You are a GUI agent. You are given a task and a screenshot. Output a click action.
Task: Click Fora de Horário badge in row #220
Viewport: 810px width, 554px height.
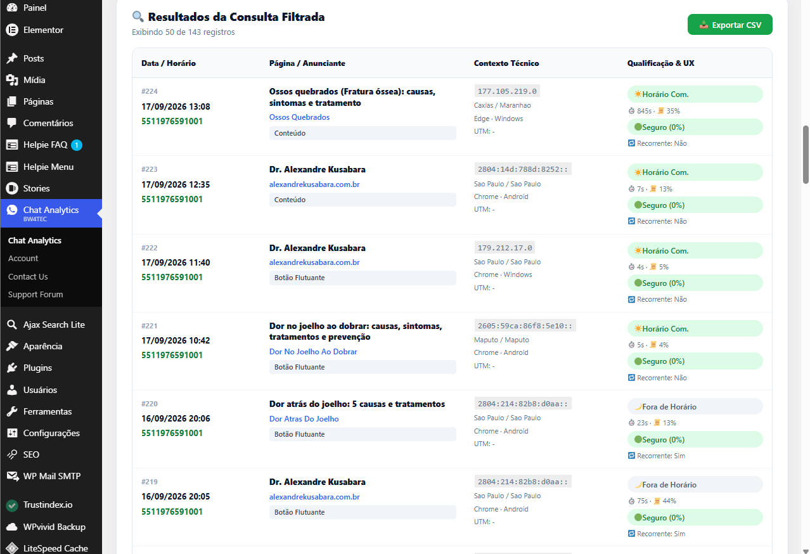tap(695, 406)
